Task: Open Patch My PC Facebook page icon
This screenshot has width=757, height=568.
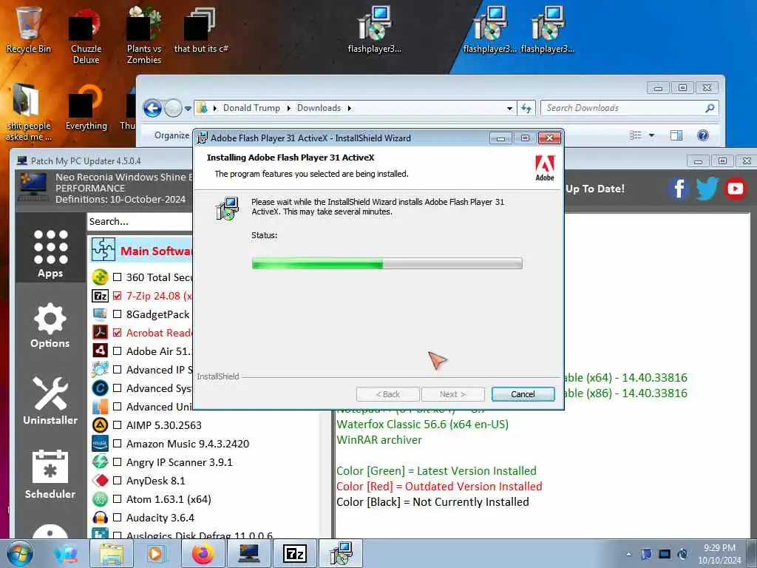Action: pos(679,189)
